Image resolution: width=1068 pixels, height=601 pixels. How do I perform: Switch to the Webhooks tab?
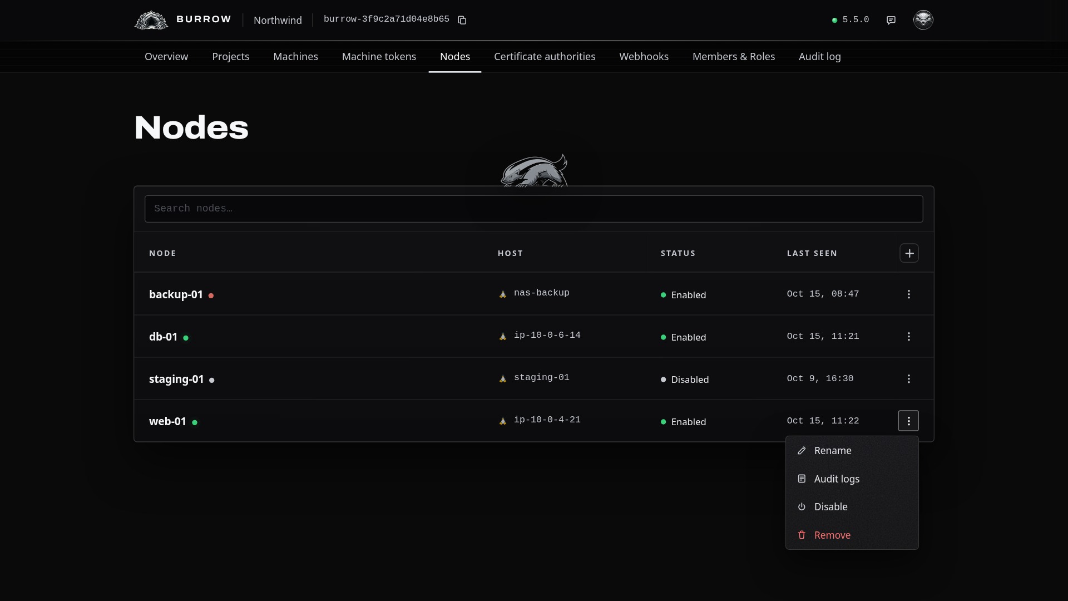644,57
